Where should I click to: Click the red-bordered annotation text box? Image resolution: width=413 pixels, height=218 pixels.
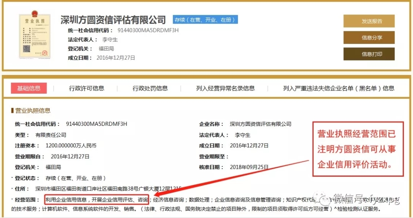358,149
